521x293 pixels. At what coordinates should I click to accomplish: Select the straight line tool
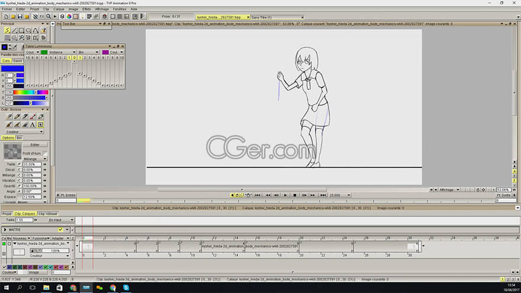click(x=14, y=30)
